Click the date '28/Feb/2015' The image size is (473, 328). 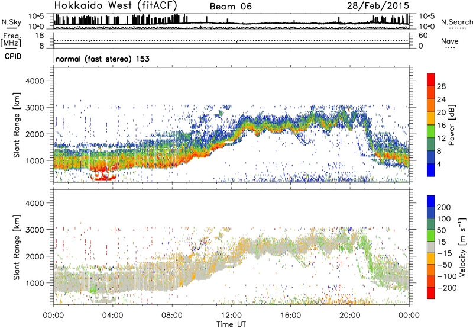pos(378,5)
